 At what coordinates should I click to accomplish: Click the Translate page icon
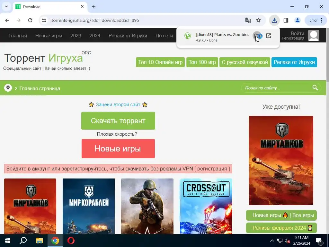click(248, 20)
